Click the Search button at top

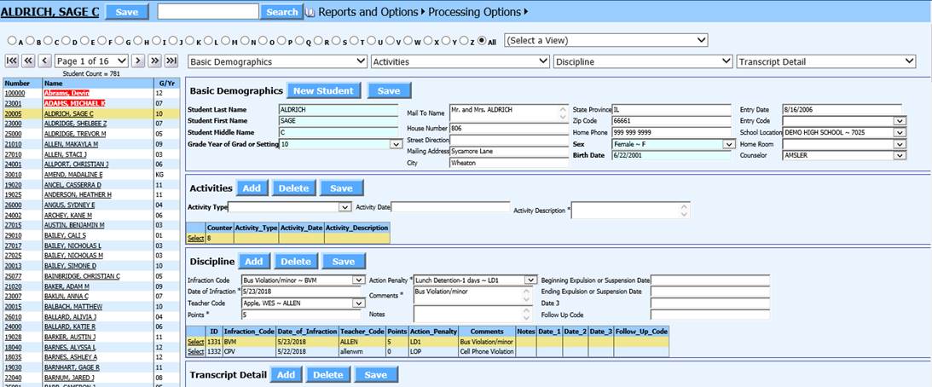(281, 12)
